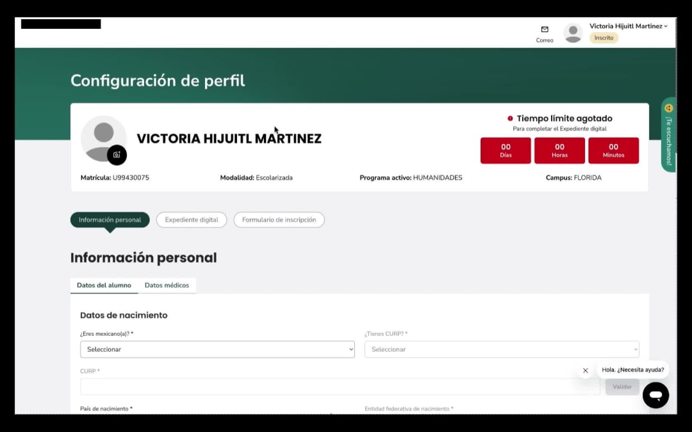692x432 pixels.
Task: Stay on the Datos del alumno tab
Action: 104,285
